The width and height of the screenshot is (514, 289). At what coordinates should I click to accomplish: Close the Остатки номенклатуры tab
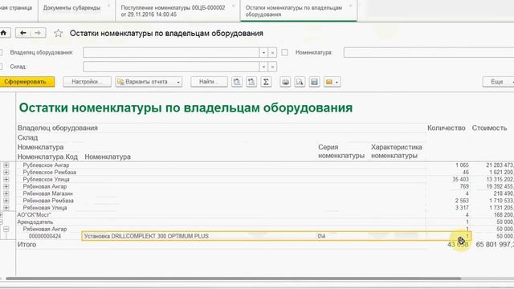click(350, 6)
